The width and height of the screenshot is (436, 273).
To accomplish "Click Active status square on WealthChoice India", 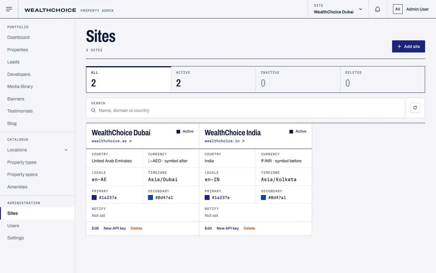I will point(291,132).
